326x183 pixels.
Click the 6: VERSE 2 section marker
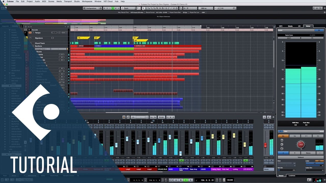(114, 46)
